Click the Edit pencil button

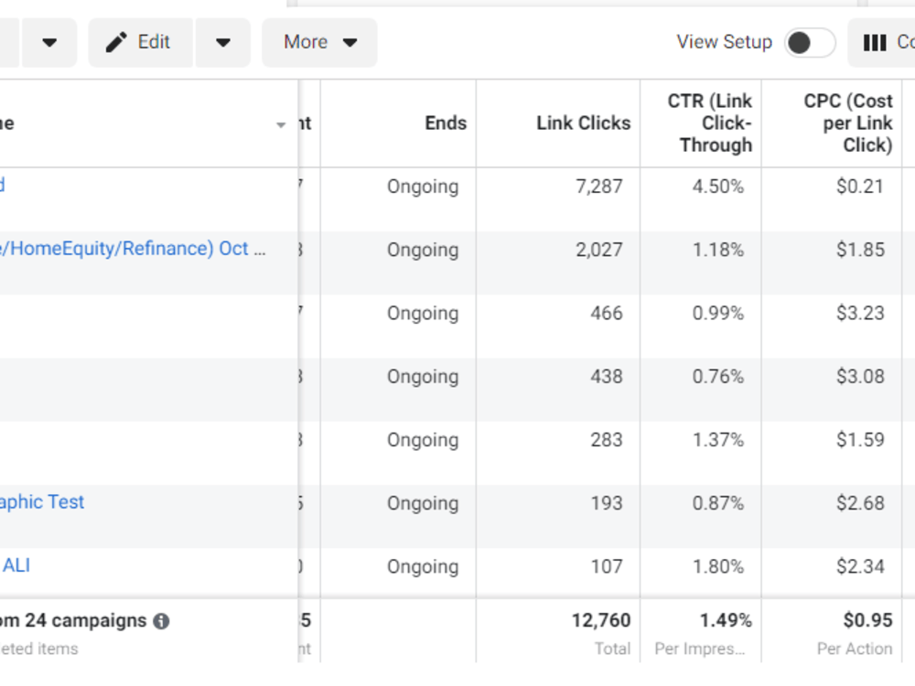click(x=140, y=43)
